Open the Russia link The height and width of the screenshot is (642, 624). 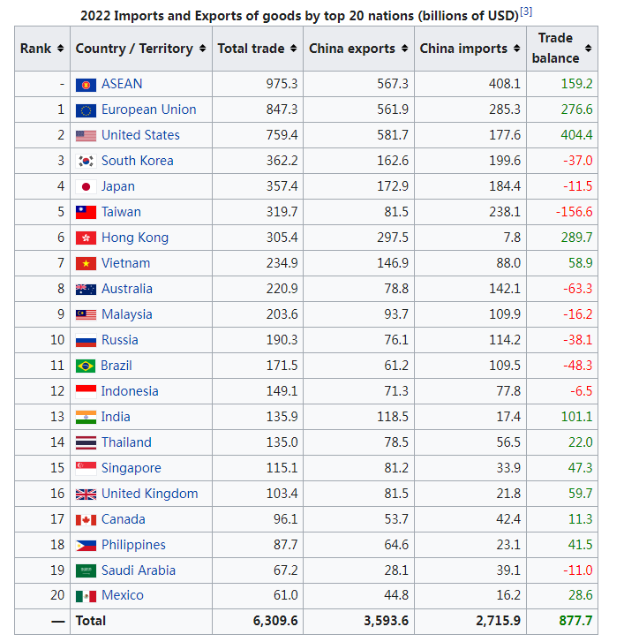(120, 340)
